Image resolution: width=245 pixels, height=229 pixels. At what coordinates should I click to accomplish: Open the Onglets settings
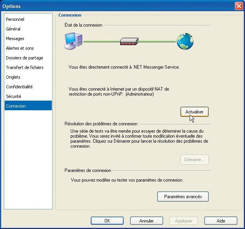13,77
